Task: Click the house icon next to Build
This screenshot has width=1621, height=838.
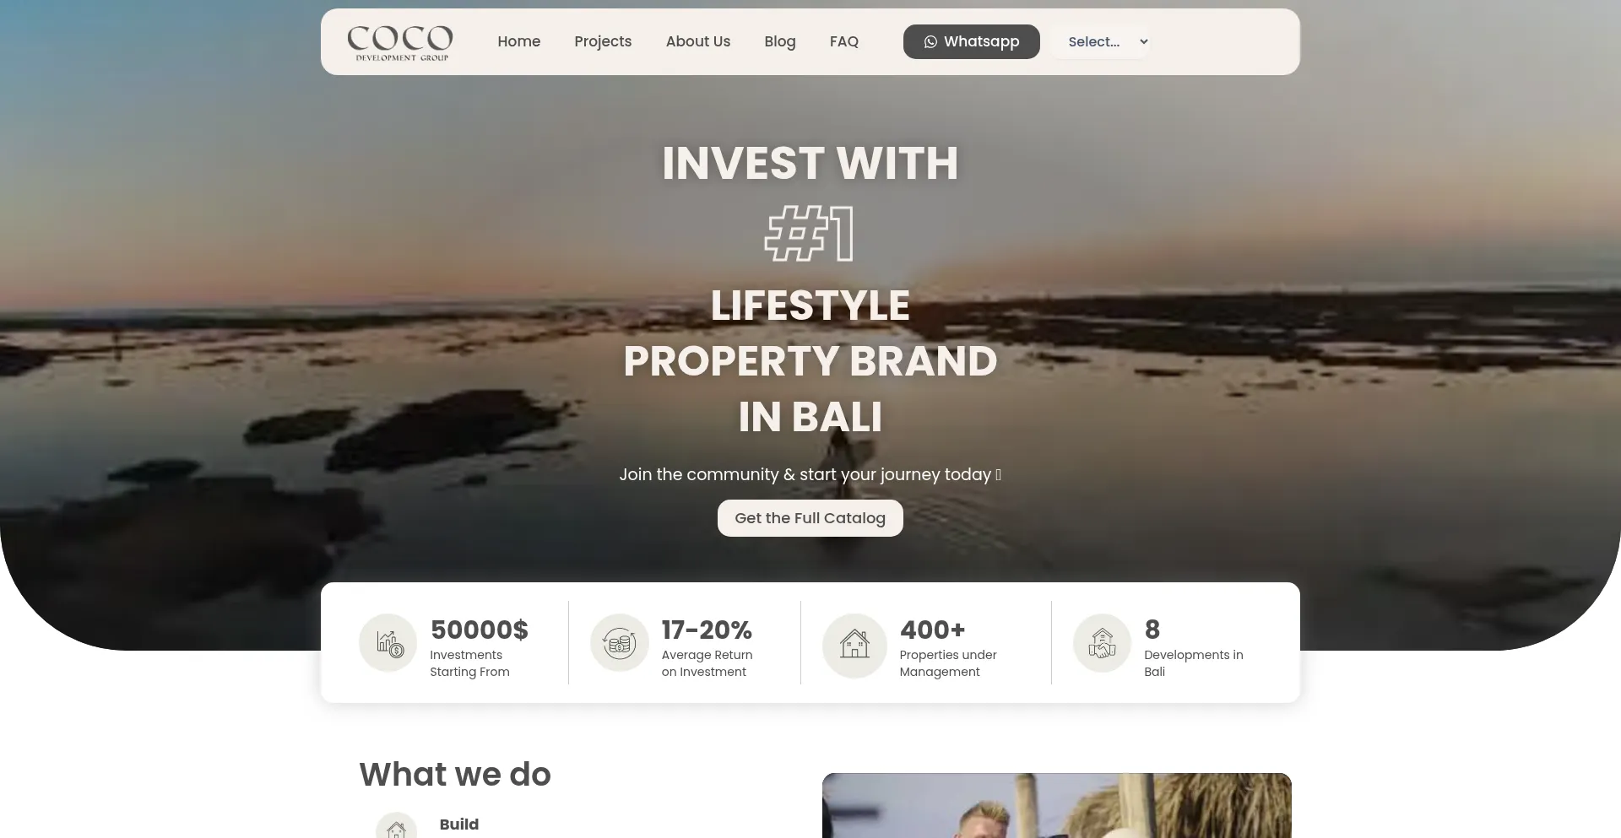Action: pos(396,827)
